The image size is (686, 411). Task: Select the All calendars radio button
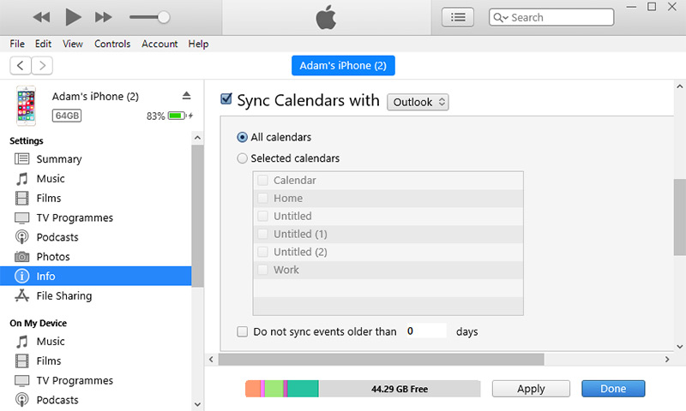(x=242, y=137)
